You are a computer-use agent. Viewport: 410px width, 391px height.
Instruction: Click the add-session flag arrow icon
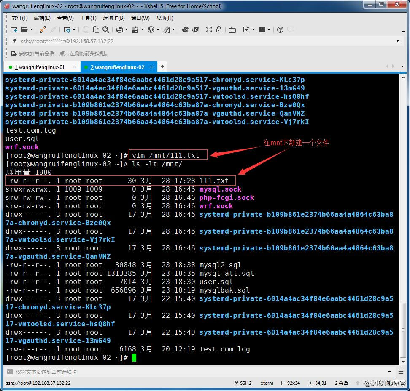[14, 53]
